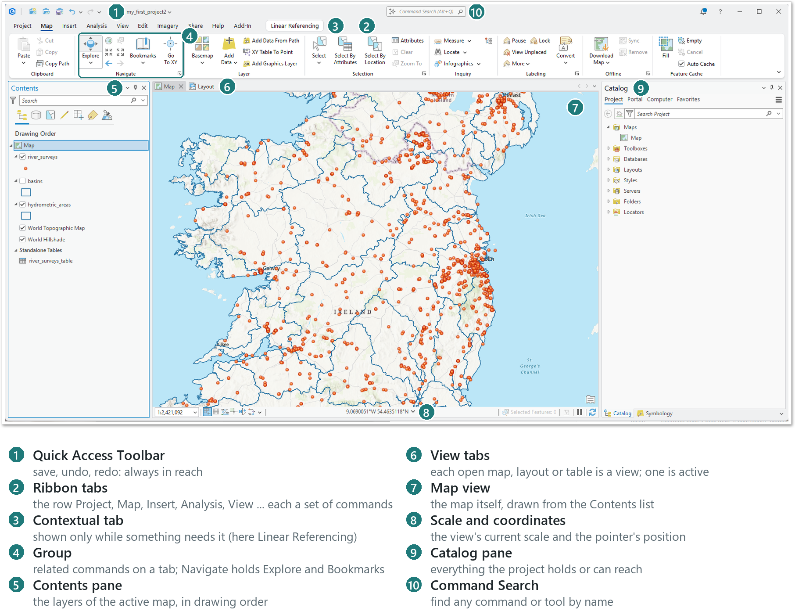
Task: Click the Download Map icon
Action: pos(601,44)
